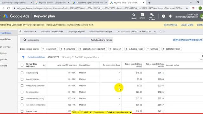Collapse side panel with left arrow
This screenshot has width=203, height=114.
(20, 31)
